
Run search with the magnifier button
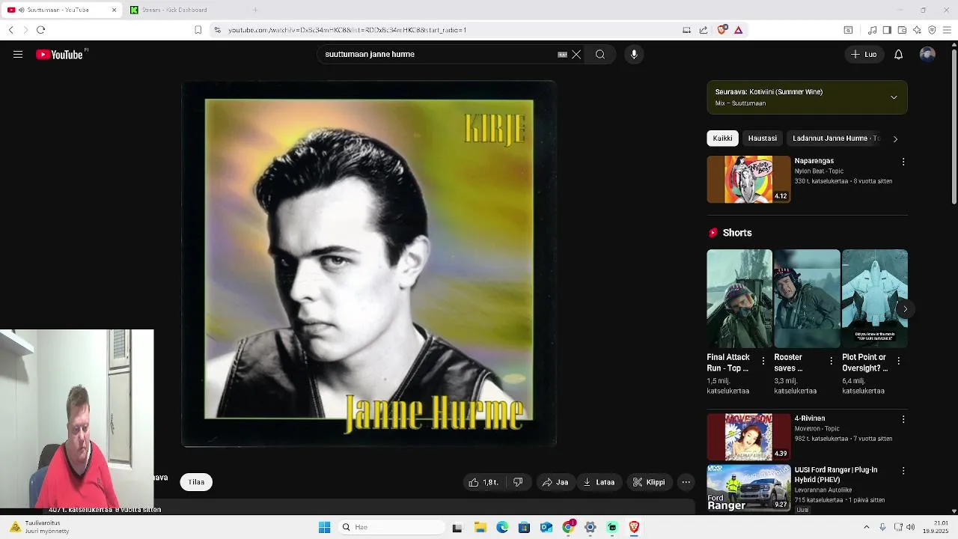tap(600, 55)
